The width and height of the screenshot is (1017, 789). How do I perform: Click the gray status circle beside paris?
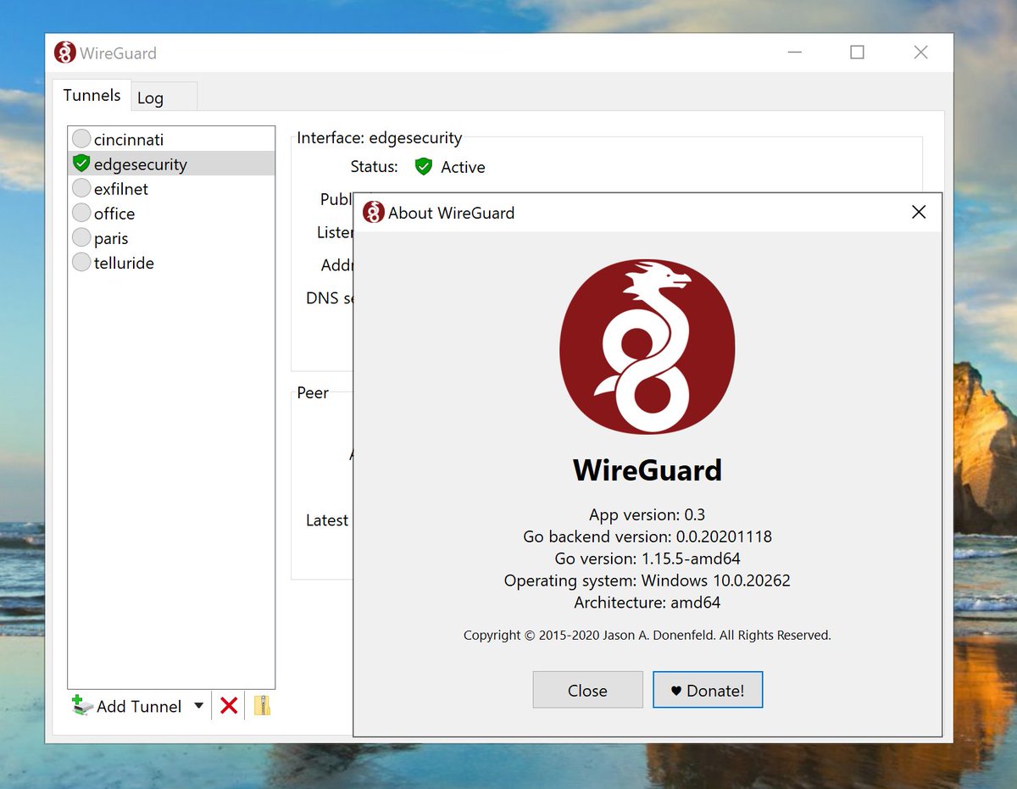(81, 237)
